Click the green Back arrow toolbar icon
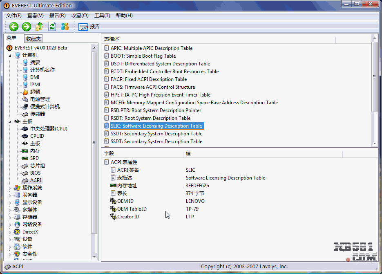Image resolution: width=382 pixels, height=274 pixels. 14,27
